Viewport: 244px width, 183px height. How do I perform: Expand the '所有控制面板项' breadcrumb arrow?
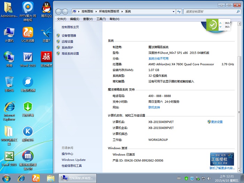122,12
